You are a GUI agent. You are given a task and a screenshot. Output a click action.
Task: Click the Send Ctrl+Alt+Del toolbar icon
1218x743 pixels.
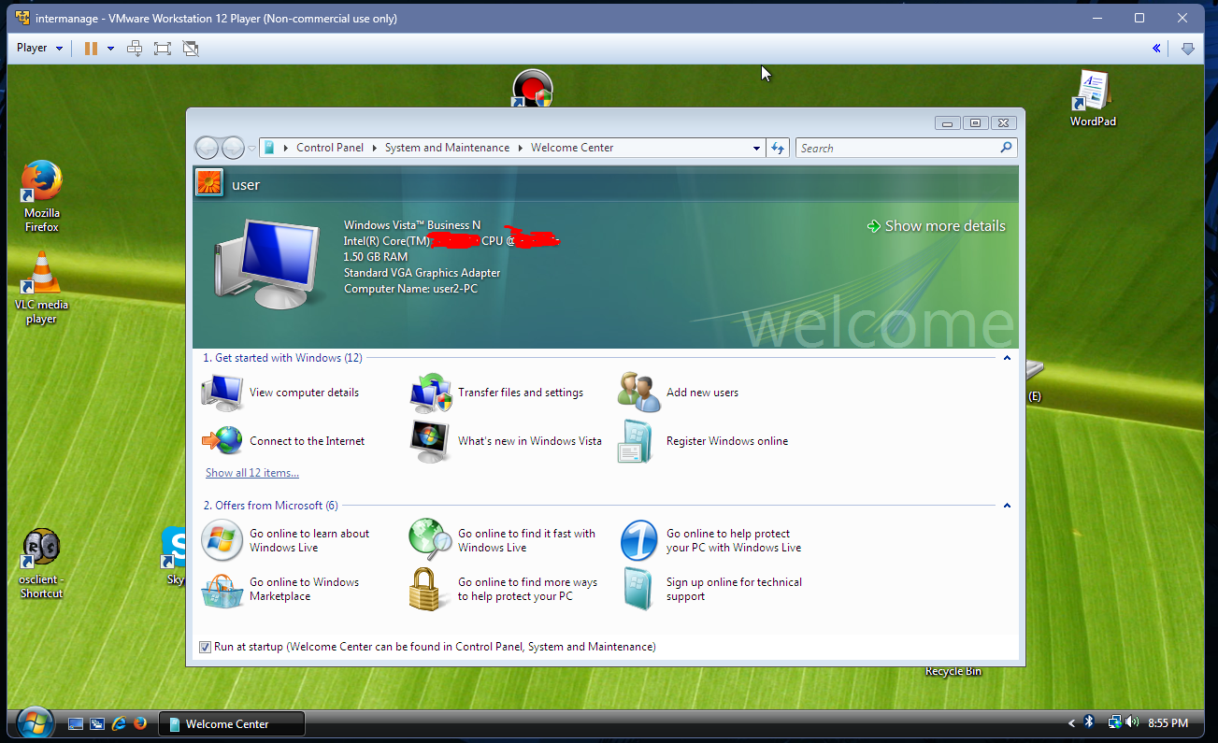(x=135, y=49)
